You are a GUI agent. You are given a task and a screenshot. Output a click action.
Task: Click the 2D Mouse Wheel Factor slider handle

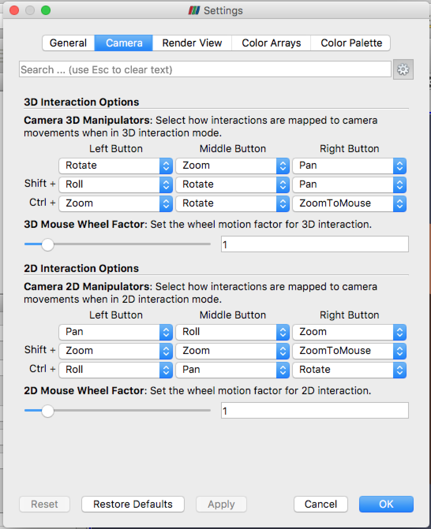point(48,411)
